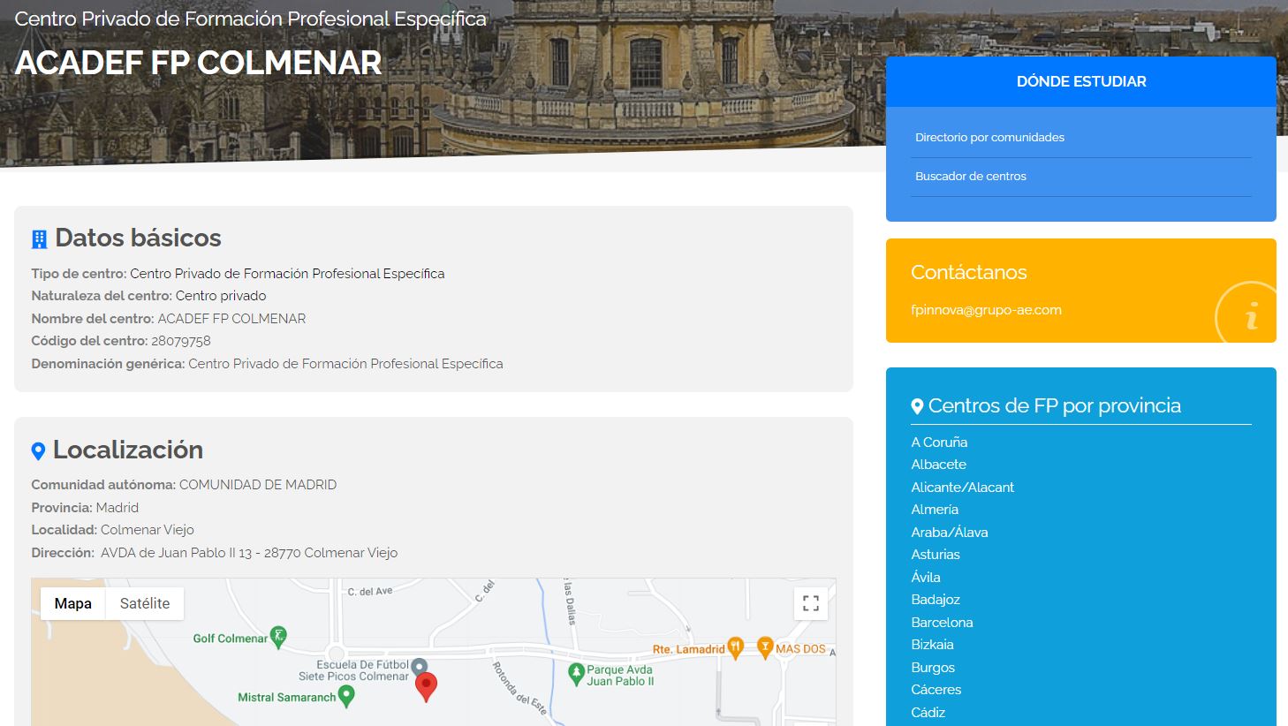Open Burgos province link
1288x726 pixels.
(933, 667)
